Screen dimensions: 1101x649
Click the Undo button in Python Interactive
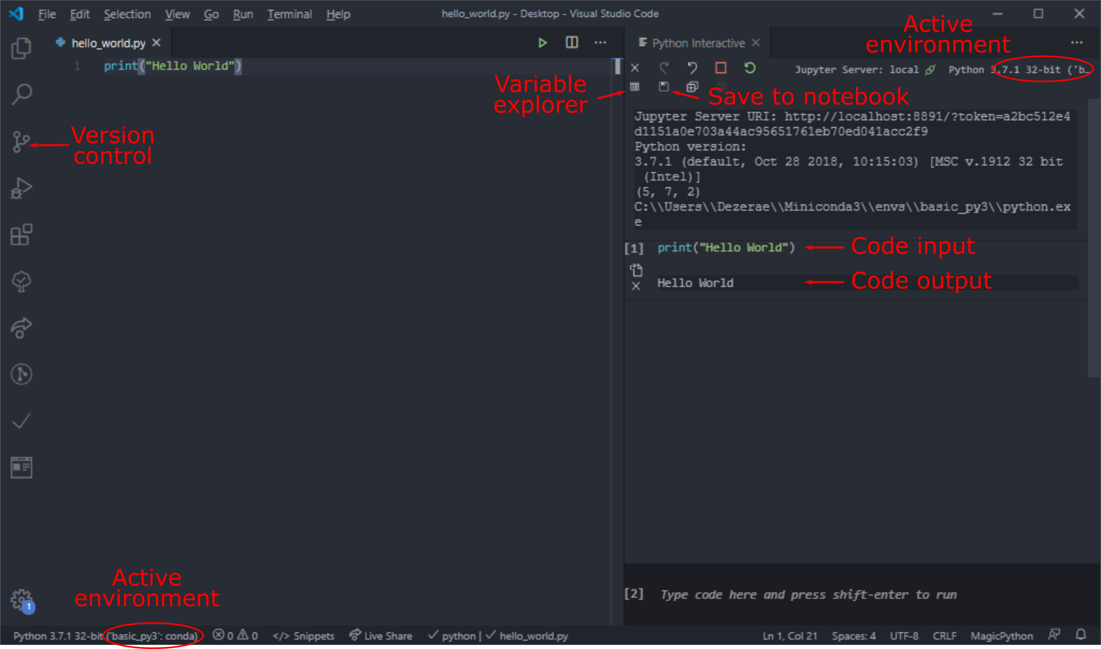click(x=692, y=68)
